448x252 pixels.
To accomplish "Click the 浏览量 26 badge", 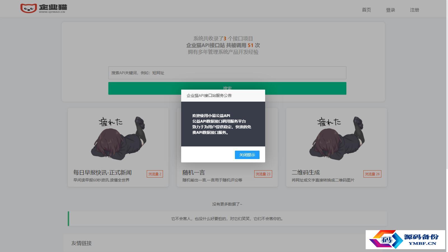I will [372, 174].
